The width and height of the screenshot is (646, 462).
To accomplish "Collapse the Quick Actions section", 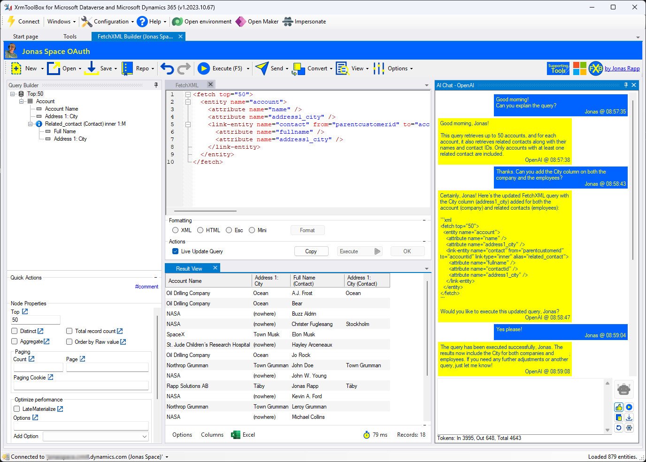I will pyautogui.click(x=155, y=278).
